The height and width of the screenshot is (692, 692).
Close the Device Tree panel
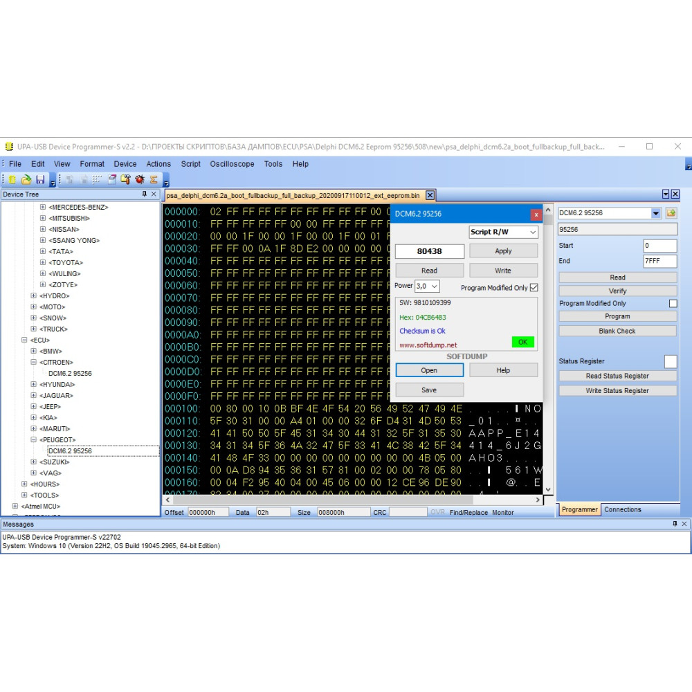pyautogui.click(x=154, y=194)
